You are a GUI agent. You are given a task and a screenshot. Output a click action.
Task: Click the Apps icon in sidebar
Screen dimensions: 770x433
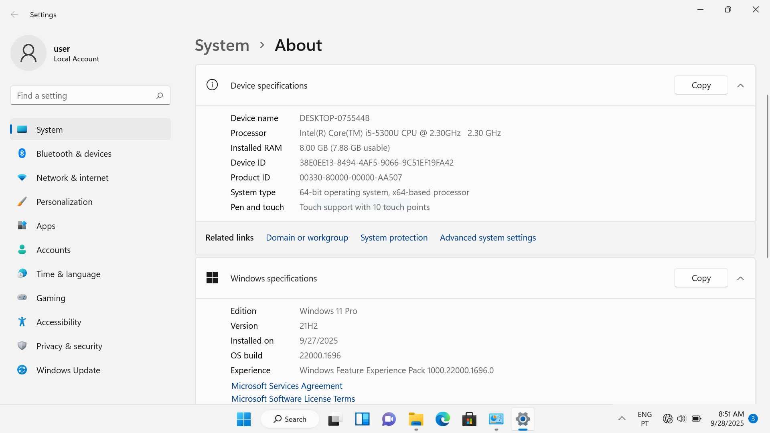(x=22, y=226)
